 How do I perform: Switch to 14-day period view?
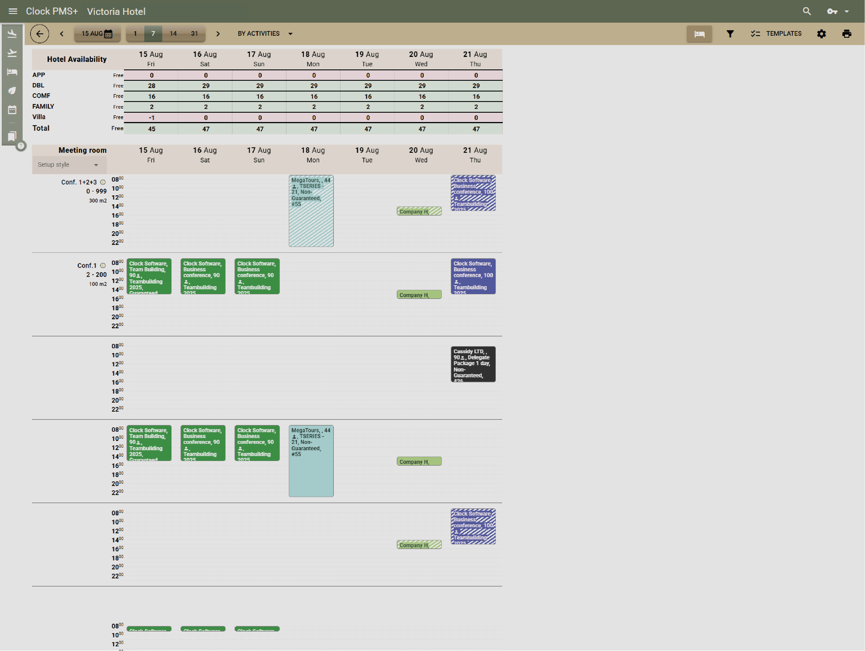point(173,34)
